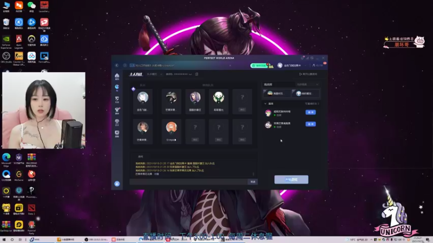This screenshot has width=433, height=243.
Task: Select the second team card in right panel
Action: pyautogui.click(x=306, y=93)
